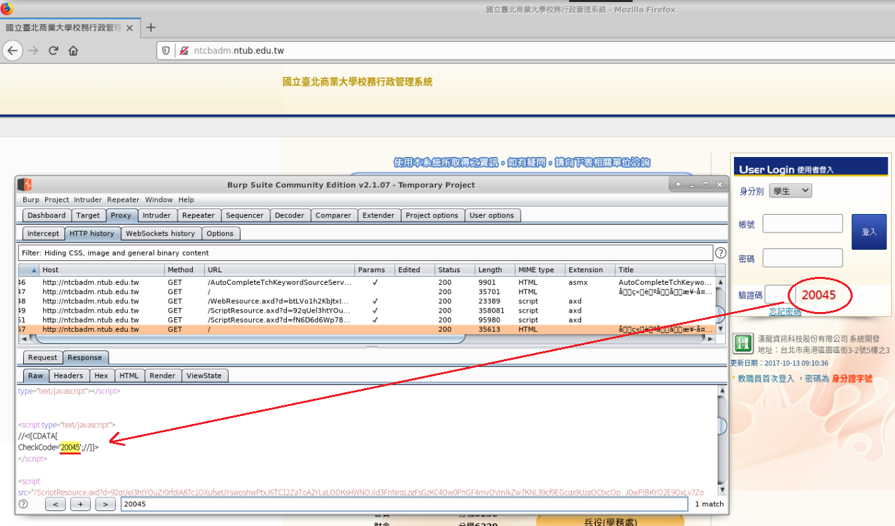Open the Window menu
This screenshot has width=895, height=526.
(x=159, y=199)
